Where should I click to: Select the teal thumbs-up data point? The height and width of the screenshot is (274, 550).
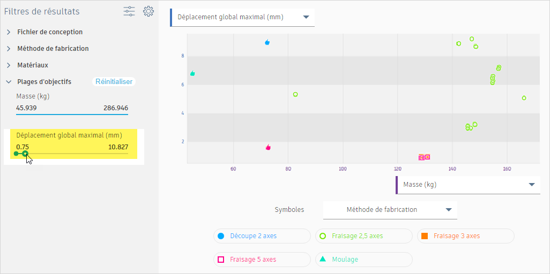[192, 73]
